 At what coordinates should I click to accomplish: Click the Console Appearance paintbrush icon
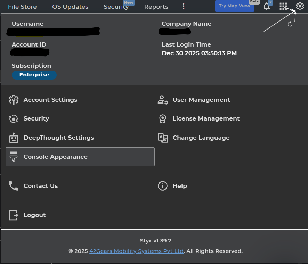pyautogui.click(x=14, y=157)
